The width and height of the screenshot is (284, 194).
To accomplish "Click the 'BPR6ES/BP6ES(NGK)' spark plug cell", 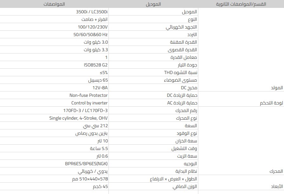I will point(86,164).
